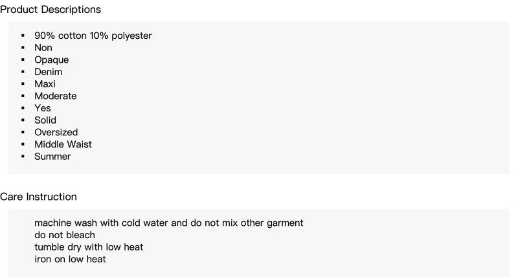
Task: Click the Care Instruction heading
Action: click(x=38, y=197)
